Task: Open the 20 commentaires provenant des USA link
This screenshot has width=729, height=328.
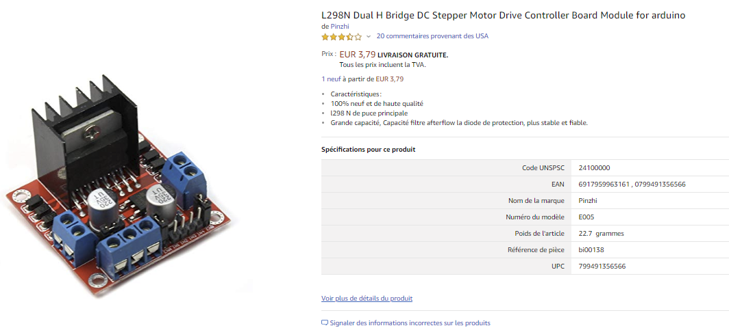Action: [x=432, y=36]
